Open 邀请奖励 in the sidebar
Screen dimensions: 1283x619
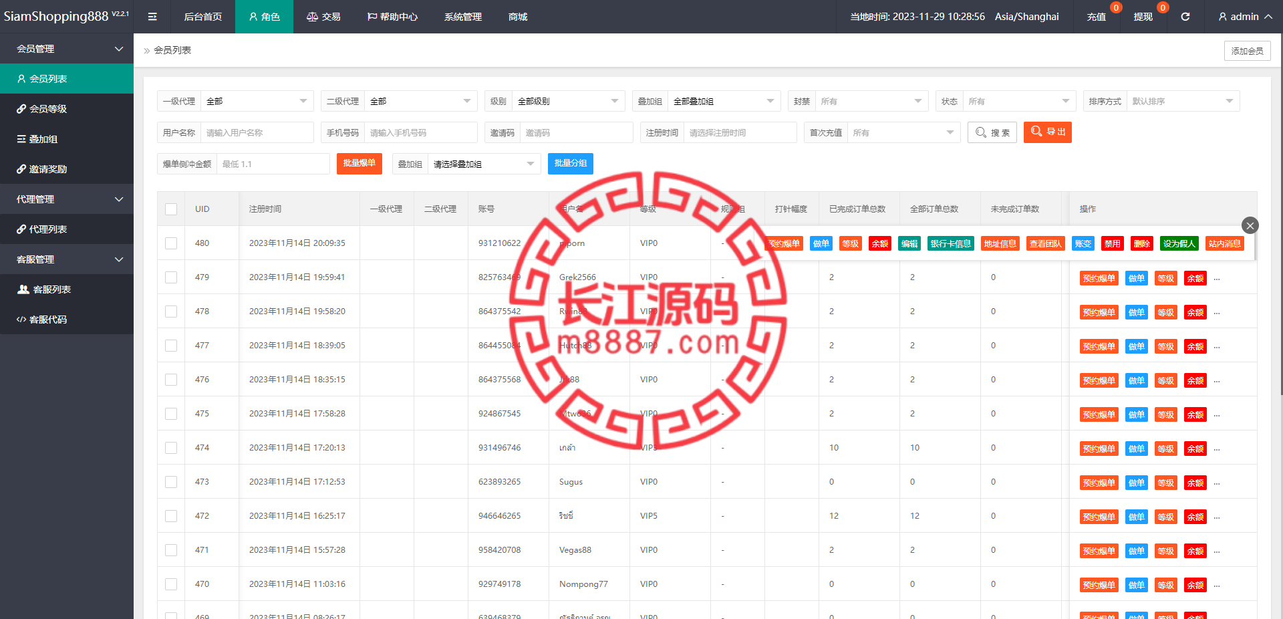[x=67, y=169]
